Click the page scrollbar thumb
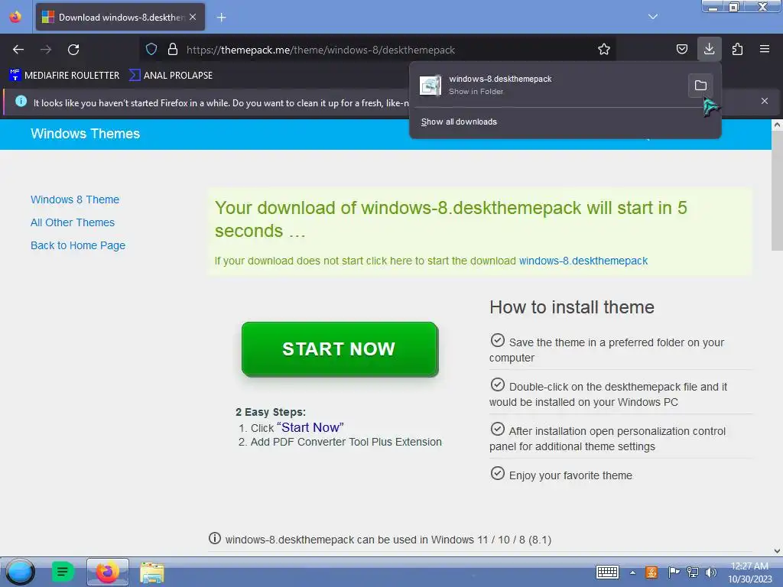The width and height of the screenshot is (783, 587). 777,192
